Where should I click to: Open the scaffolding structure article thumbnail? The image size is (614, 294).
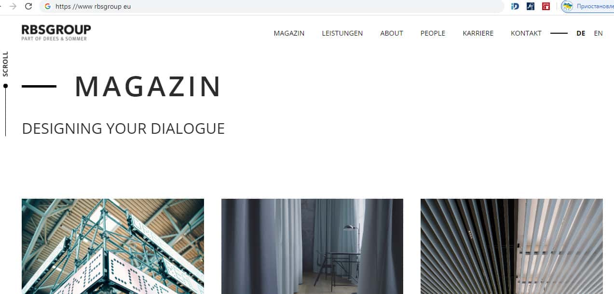click(x=113, y=246)
